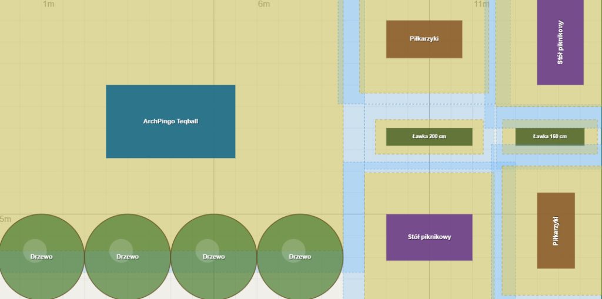Click the horizontal Piłkarzyki table at top
The height and width of the screenshot is (299, 602).
[424, 39]
